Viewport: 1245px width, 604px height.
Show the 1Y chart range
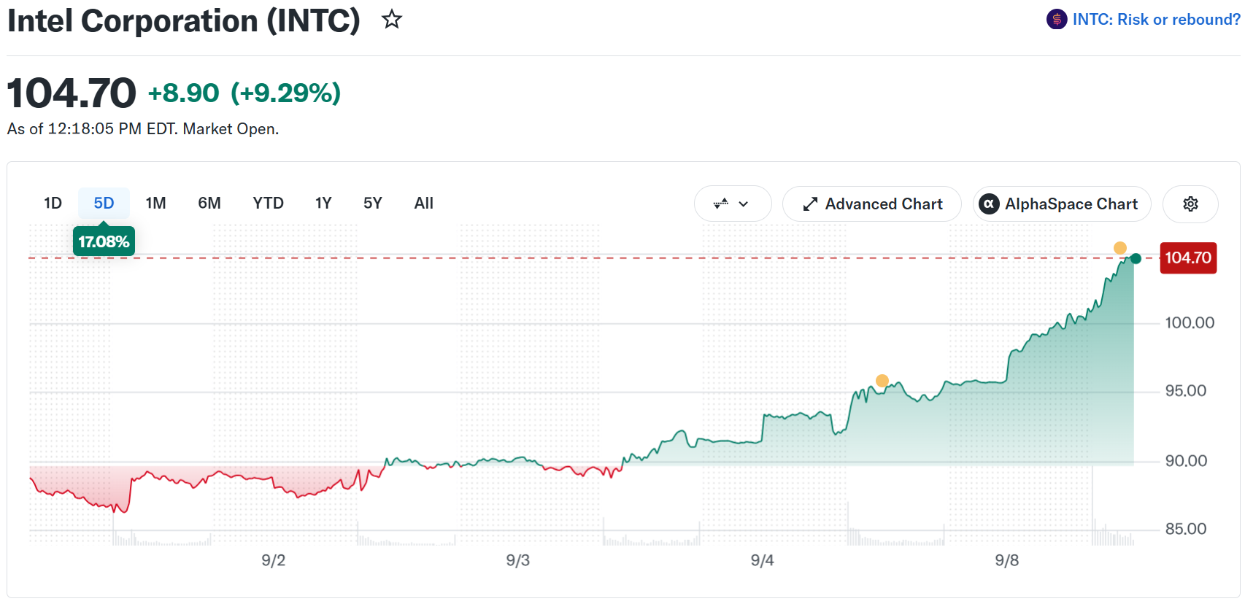click(x=323, y=204)
